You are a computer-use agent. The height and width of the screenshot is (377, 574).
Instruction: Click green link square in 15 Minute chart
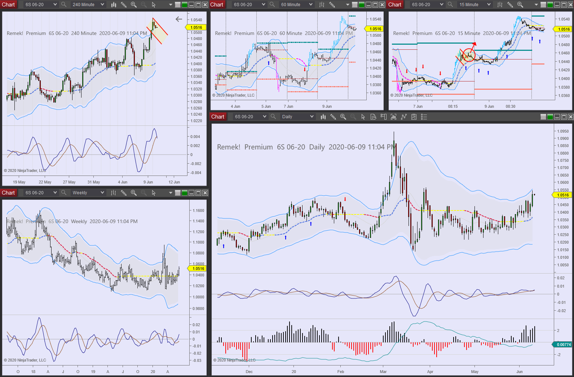point(550,5)
